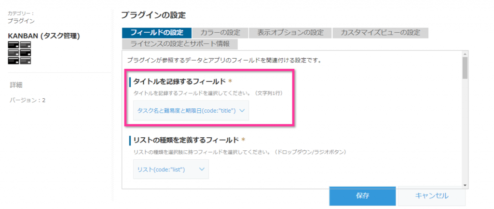Open the フィールドの設定 tab

coord(157,33)
